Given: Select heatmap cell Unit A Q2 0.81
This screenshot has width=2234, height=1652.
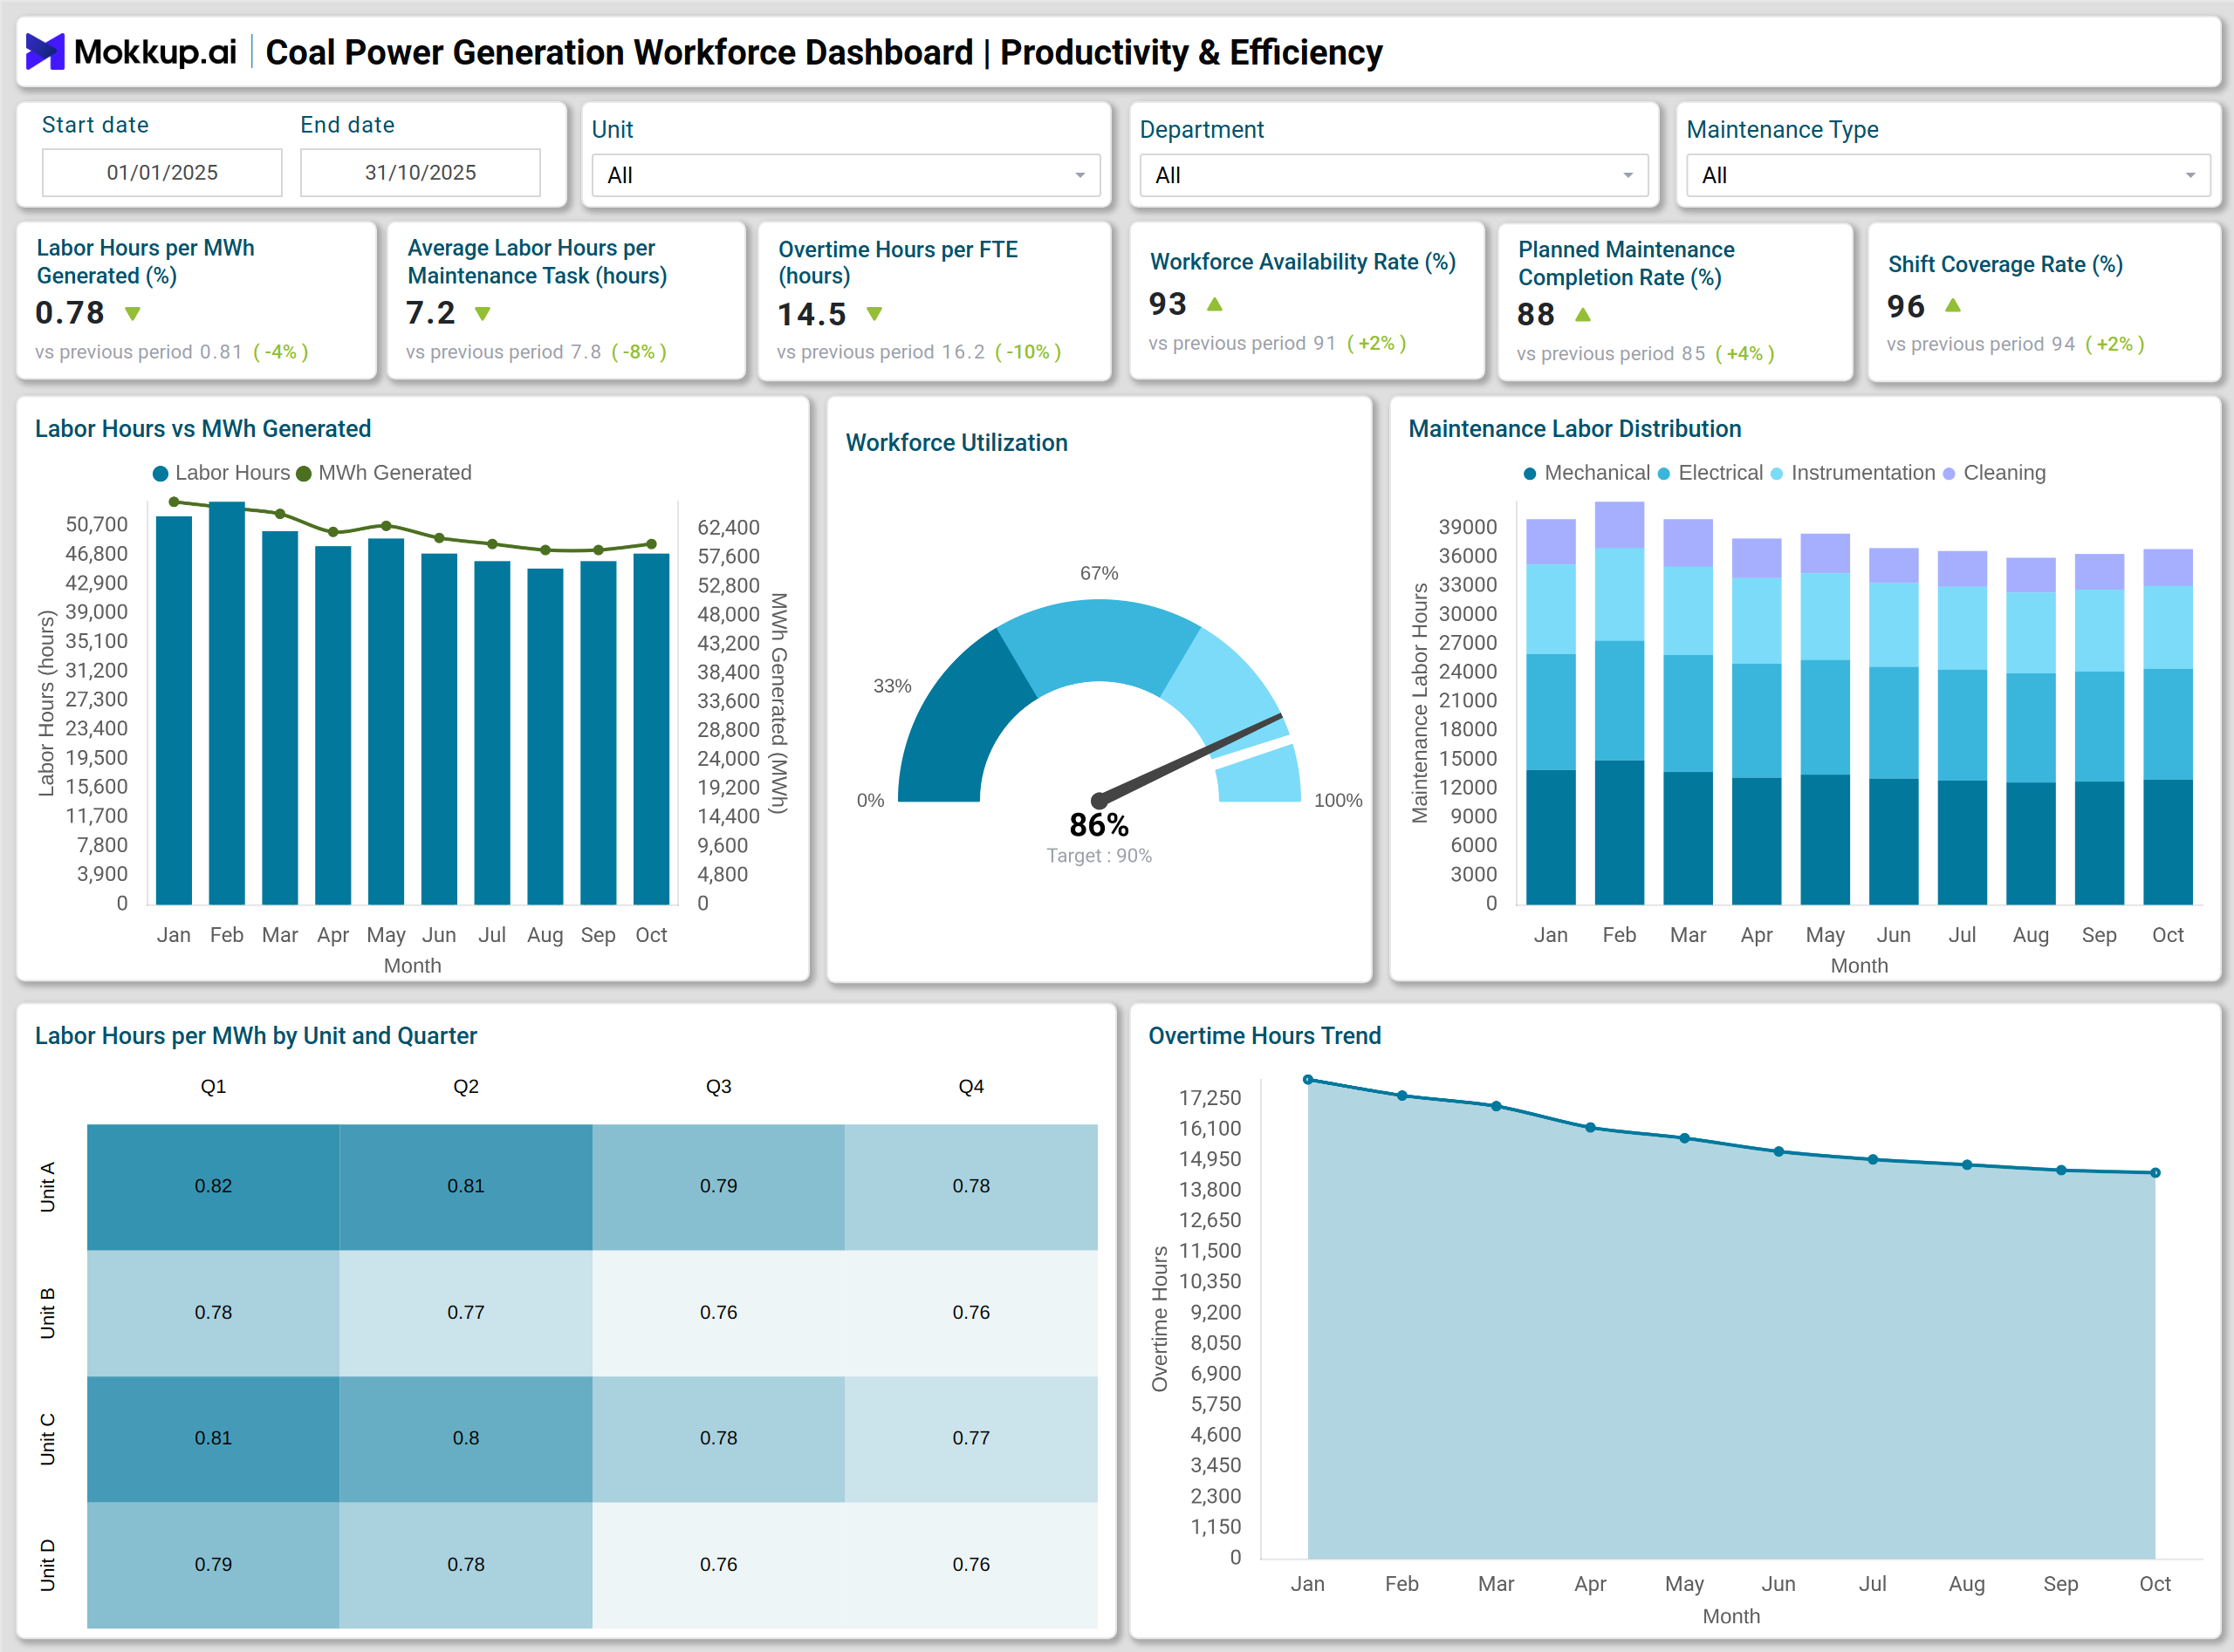Looking at the screenshot, I should pos(466,1187).
